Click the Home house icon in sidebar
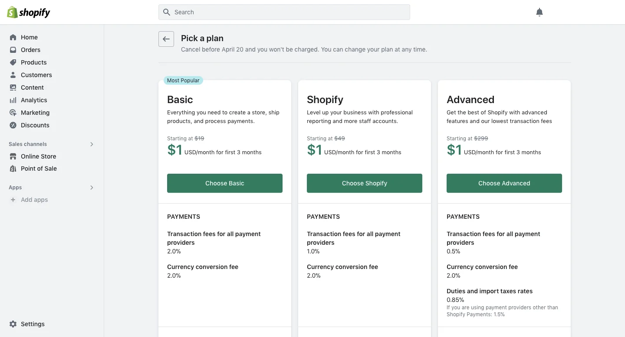This screenshot has width=625, height=337. click(13, 37)
